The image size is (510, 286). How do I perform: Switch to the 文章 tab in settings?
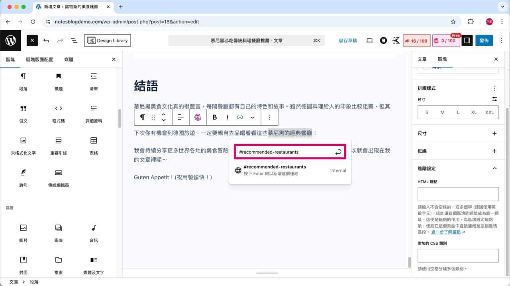tap(422, 59)
